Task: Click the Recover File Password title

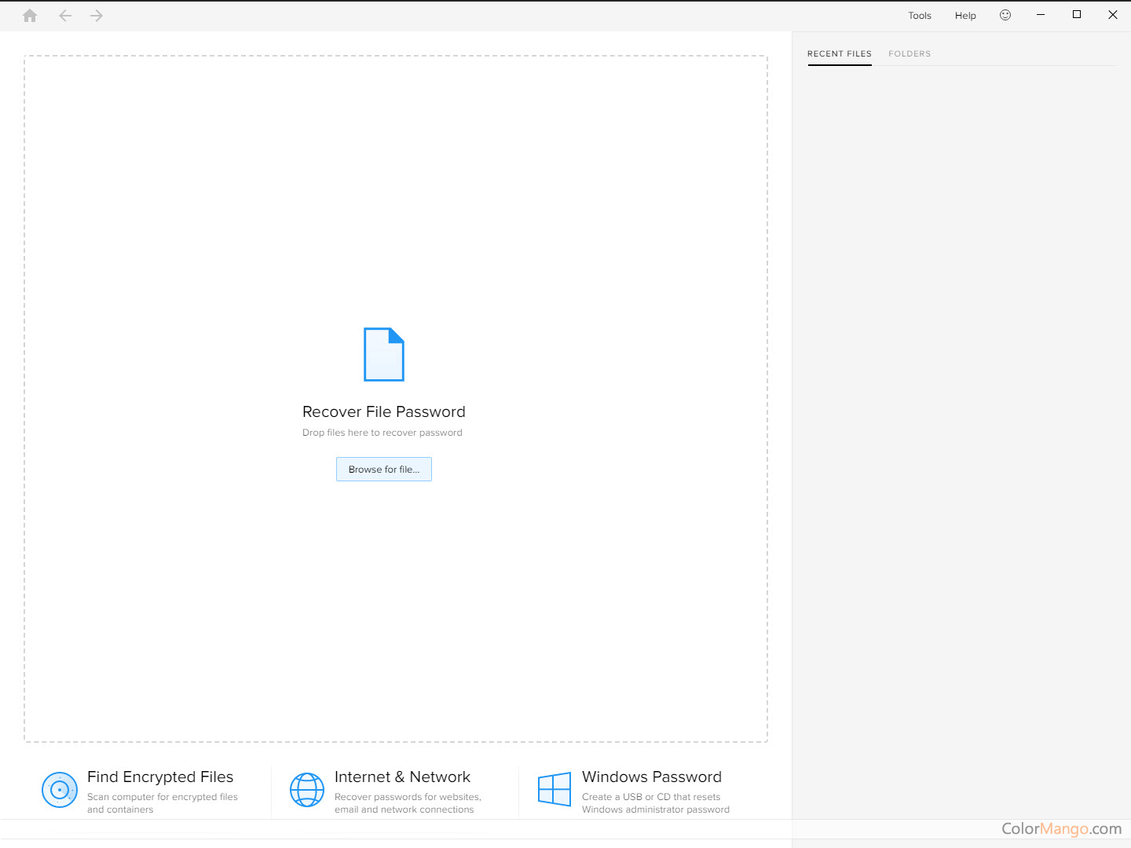Action: point(384,411)
